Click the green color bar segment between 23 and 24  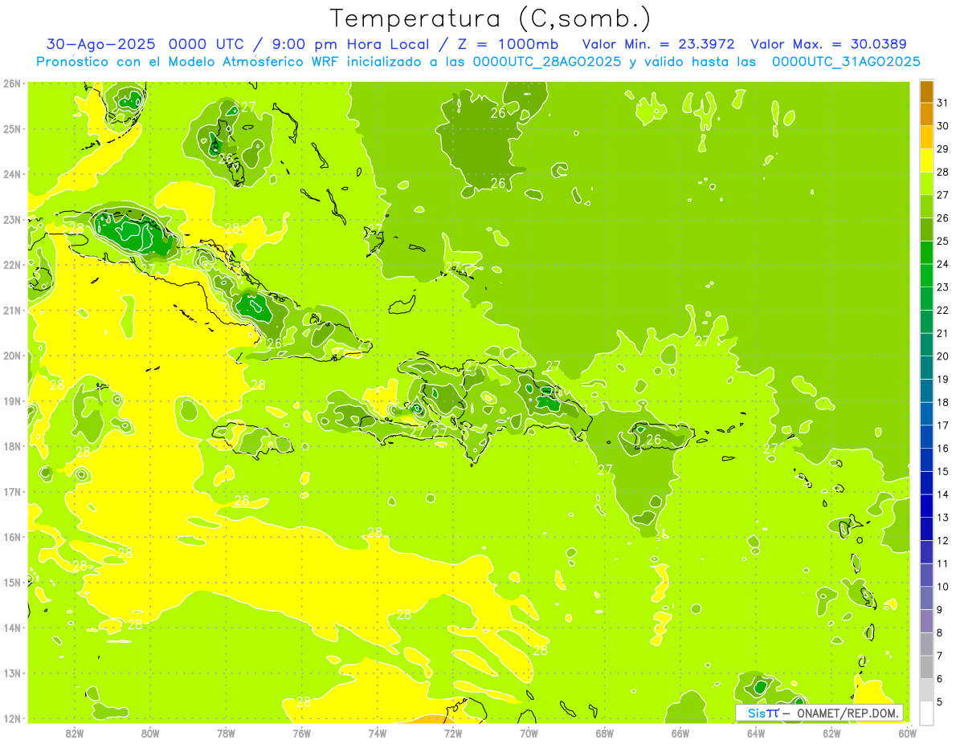926,276
